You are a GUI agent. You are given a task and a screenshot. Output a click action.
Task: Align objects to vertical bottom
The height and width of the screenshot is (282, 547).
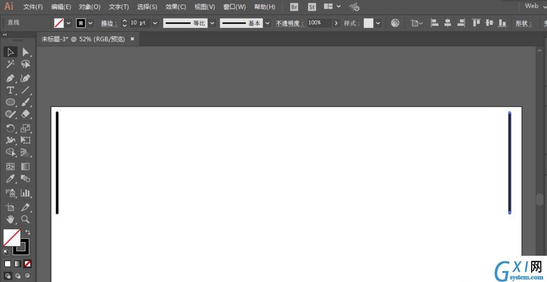click(502, 23)
